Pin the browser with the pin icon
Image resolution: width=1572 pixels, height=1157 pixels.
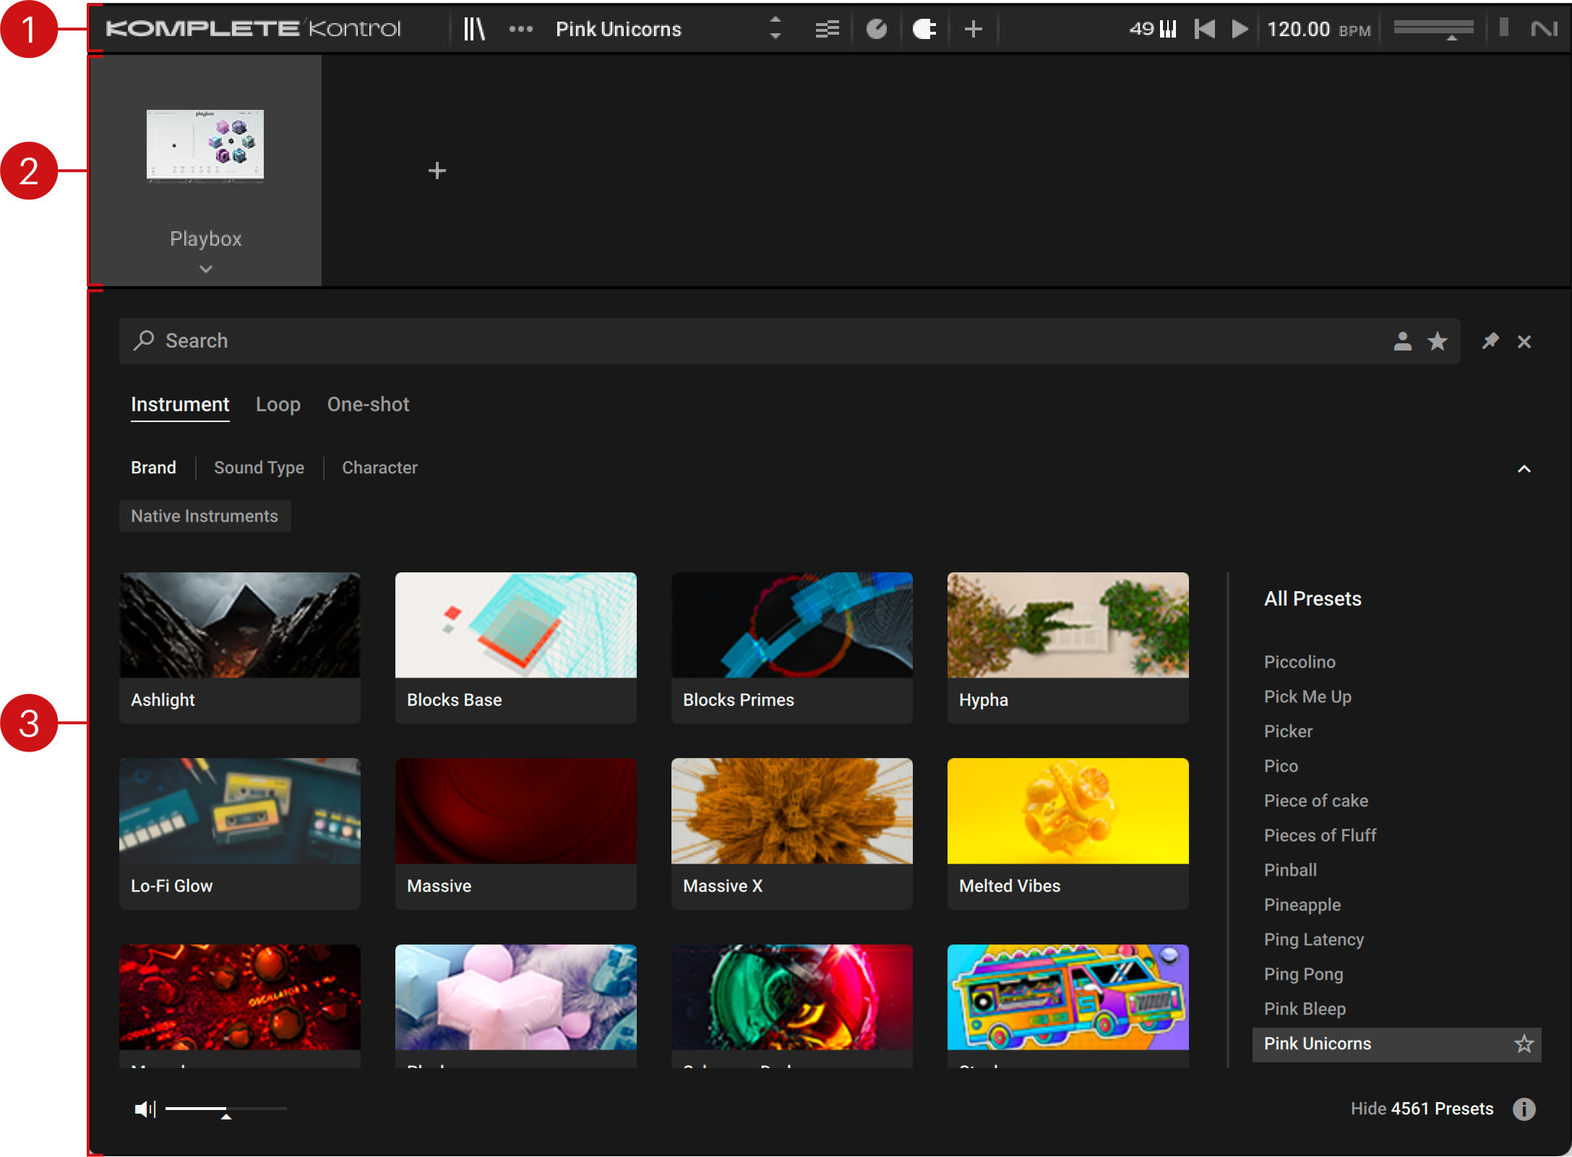click(x=1490, y=341)
